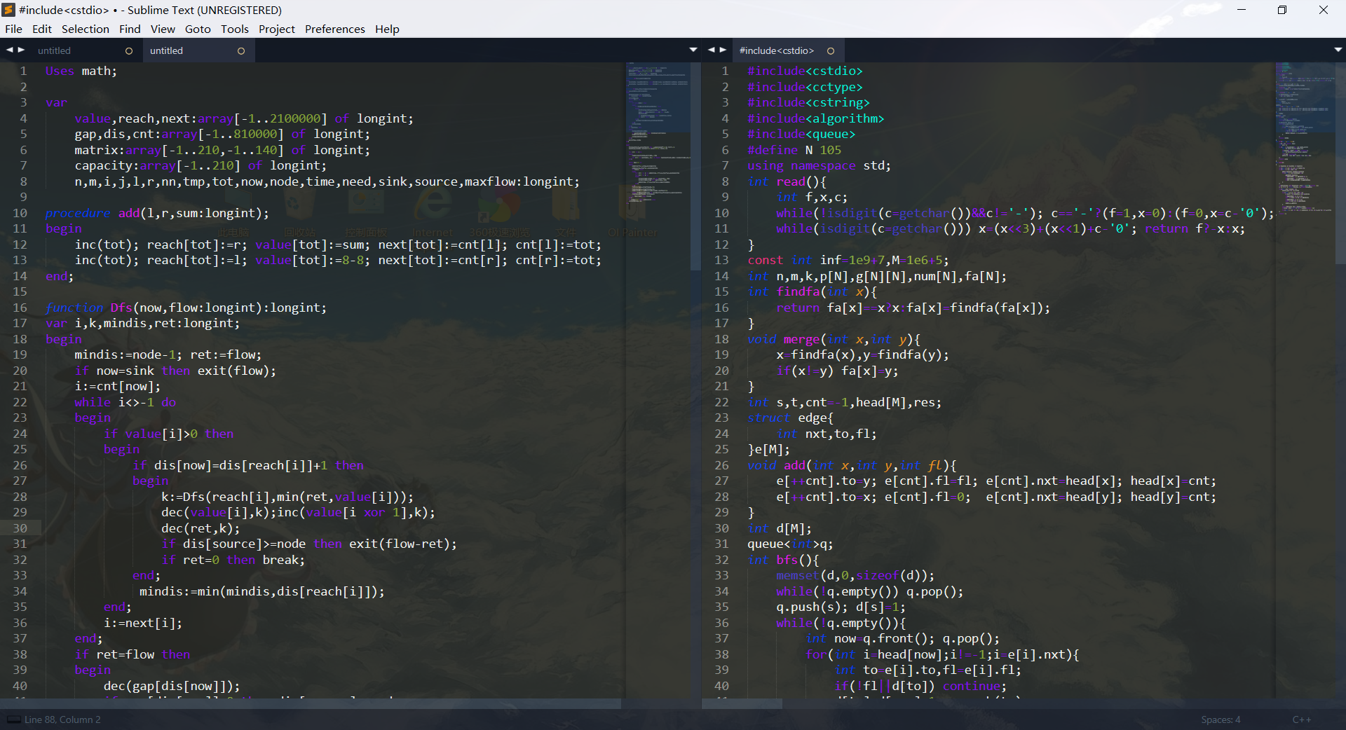Open the Tools menu

click(235, 29)
